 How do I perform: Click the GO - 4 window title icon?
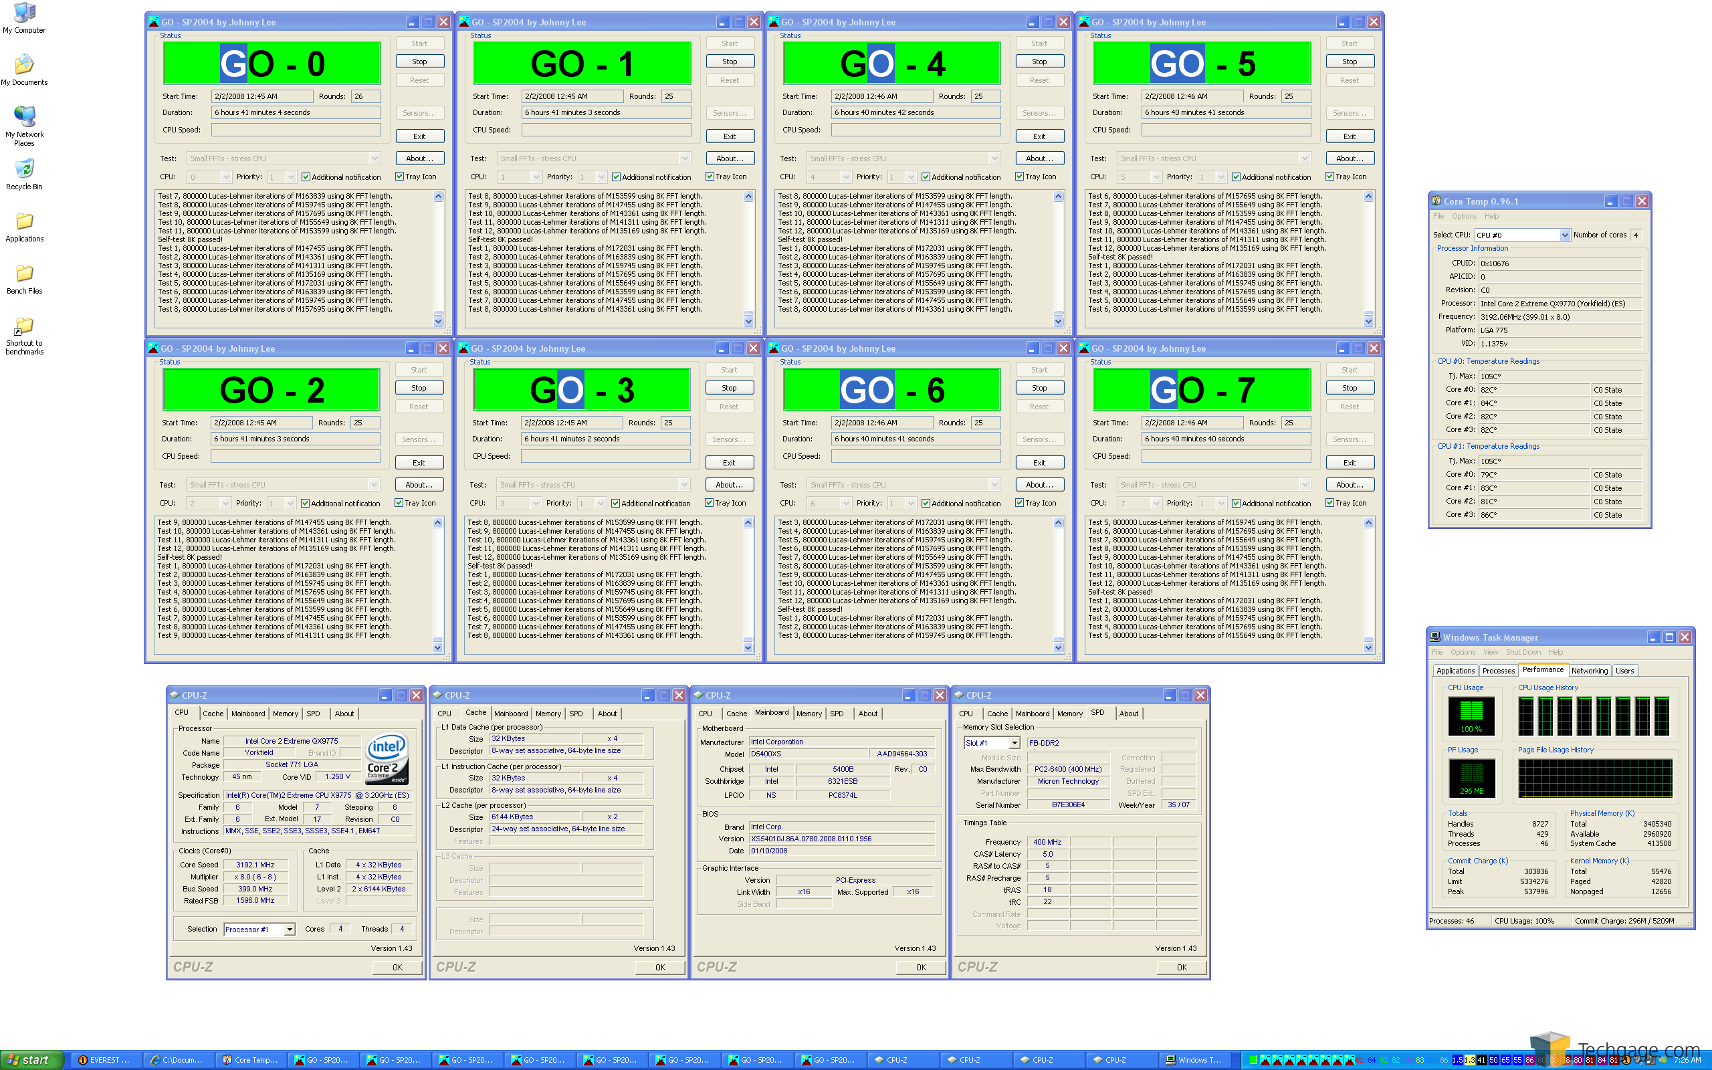click(774, 22)
